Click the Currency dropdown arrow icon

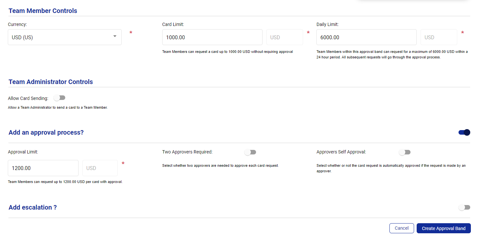(x=115, y=36)
